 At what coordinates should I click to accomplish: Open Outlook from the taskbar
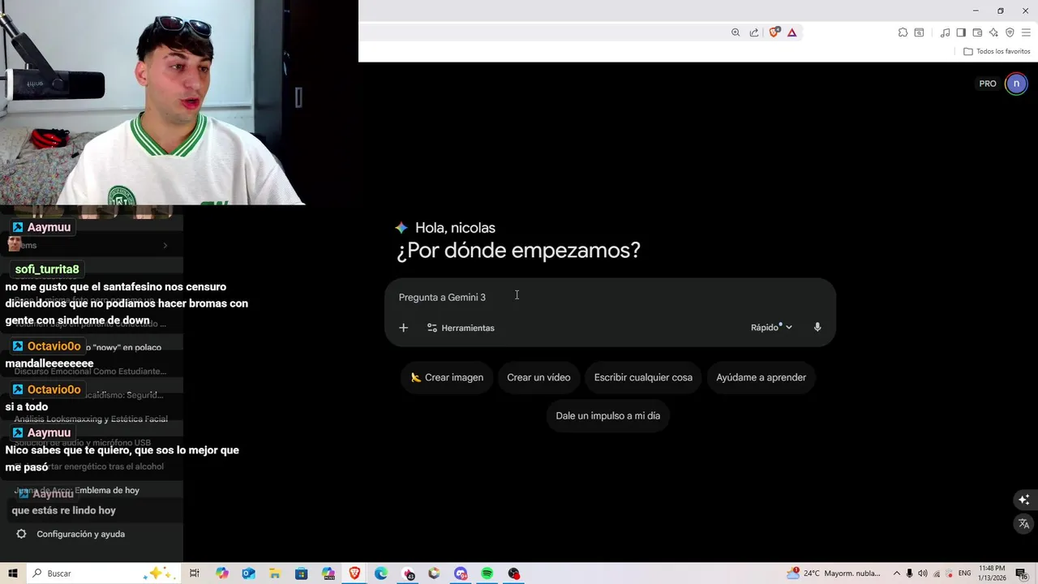click(249, 573)
